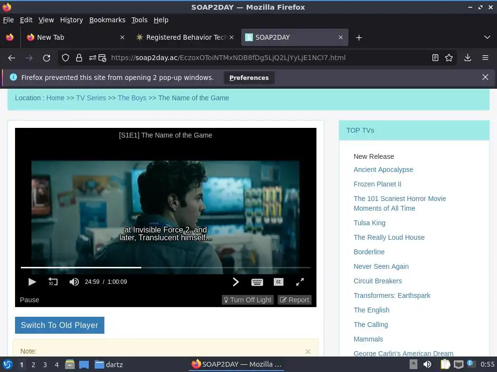Skip to next episode arrow icon
Viewport: 497px width, 372px height.
235,282
